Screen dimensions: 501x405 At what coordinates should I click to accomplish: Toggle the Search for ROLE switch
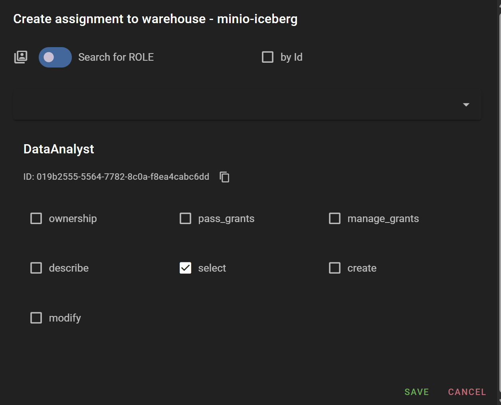[x=55, y=57]
